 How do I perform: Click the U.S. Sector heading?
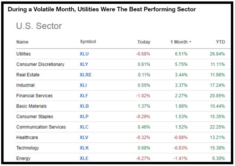click(39, 26)
